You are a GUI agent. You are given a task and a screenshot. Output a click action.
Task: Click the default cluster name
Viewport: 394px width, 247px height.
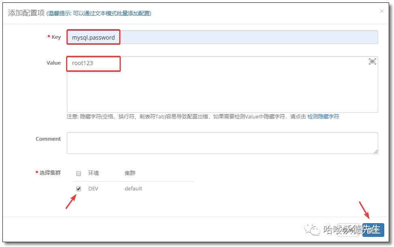tap(133, 189)
